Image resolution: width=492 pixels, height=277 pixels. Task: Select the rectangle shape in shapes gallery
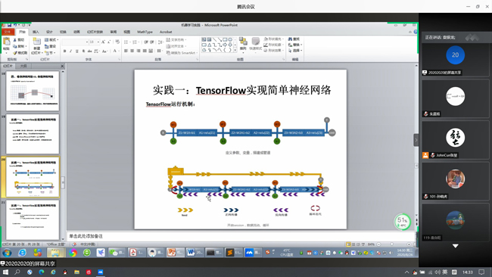225,39
